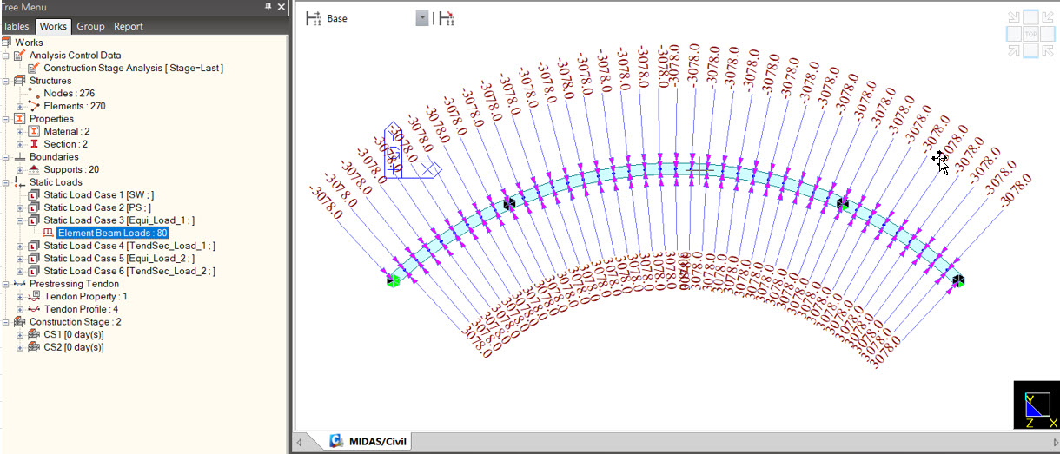Screen dimensions: 1060x454
Task: Click the Analysis Control Data icon
Action: click(x=20, y=56)
